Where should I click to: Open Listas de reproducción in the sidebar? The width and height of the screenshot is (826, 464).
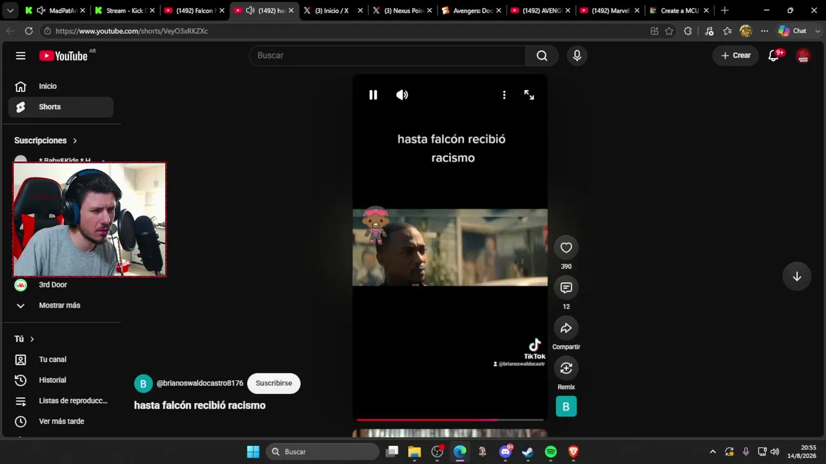(61, 401)
